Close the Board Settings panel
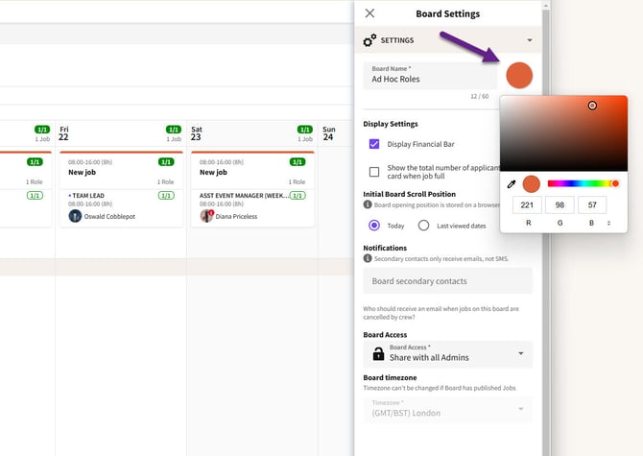643x456 pixels. 369,13
